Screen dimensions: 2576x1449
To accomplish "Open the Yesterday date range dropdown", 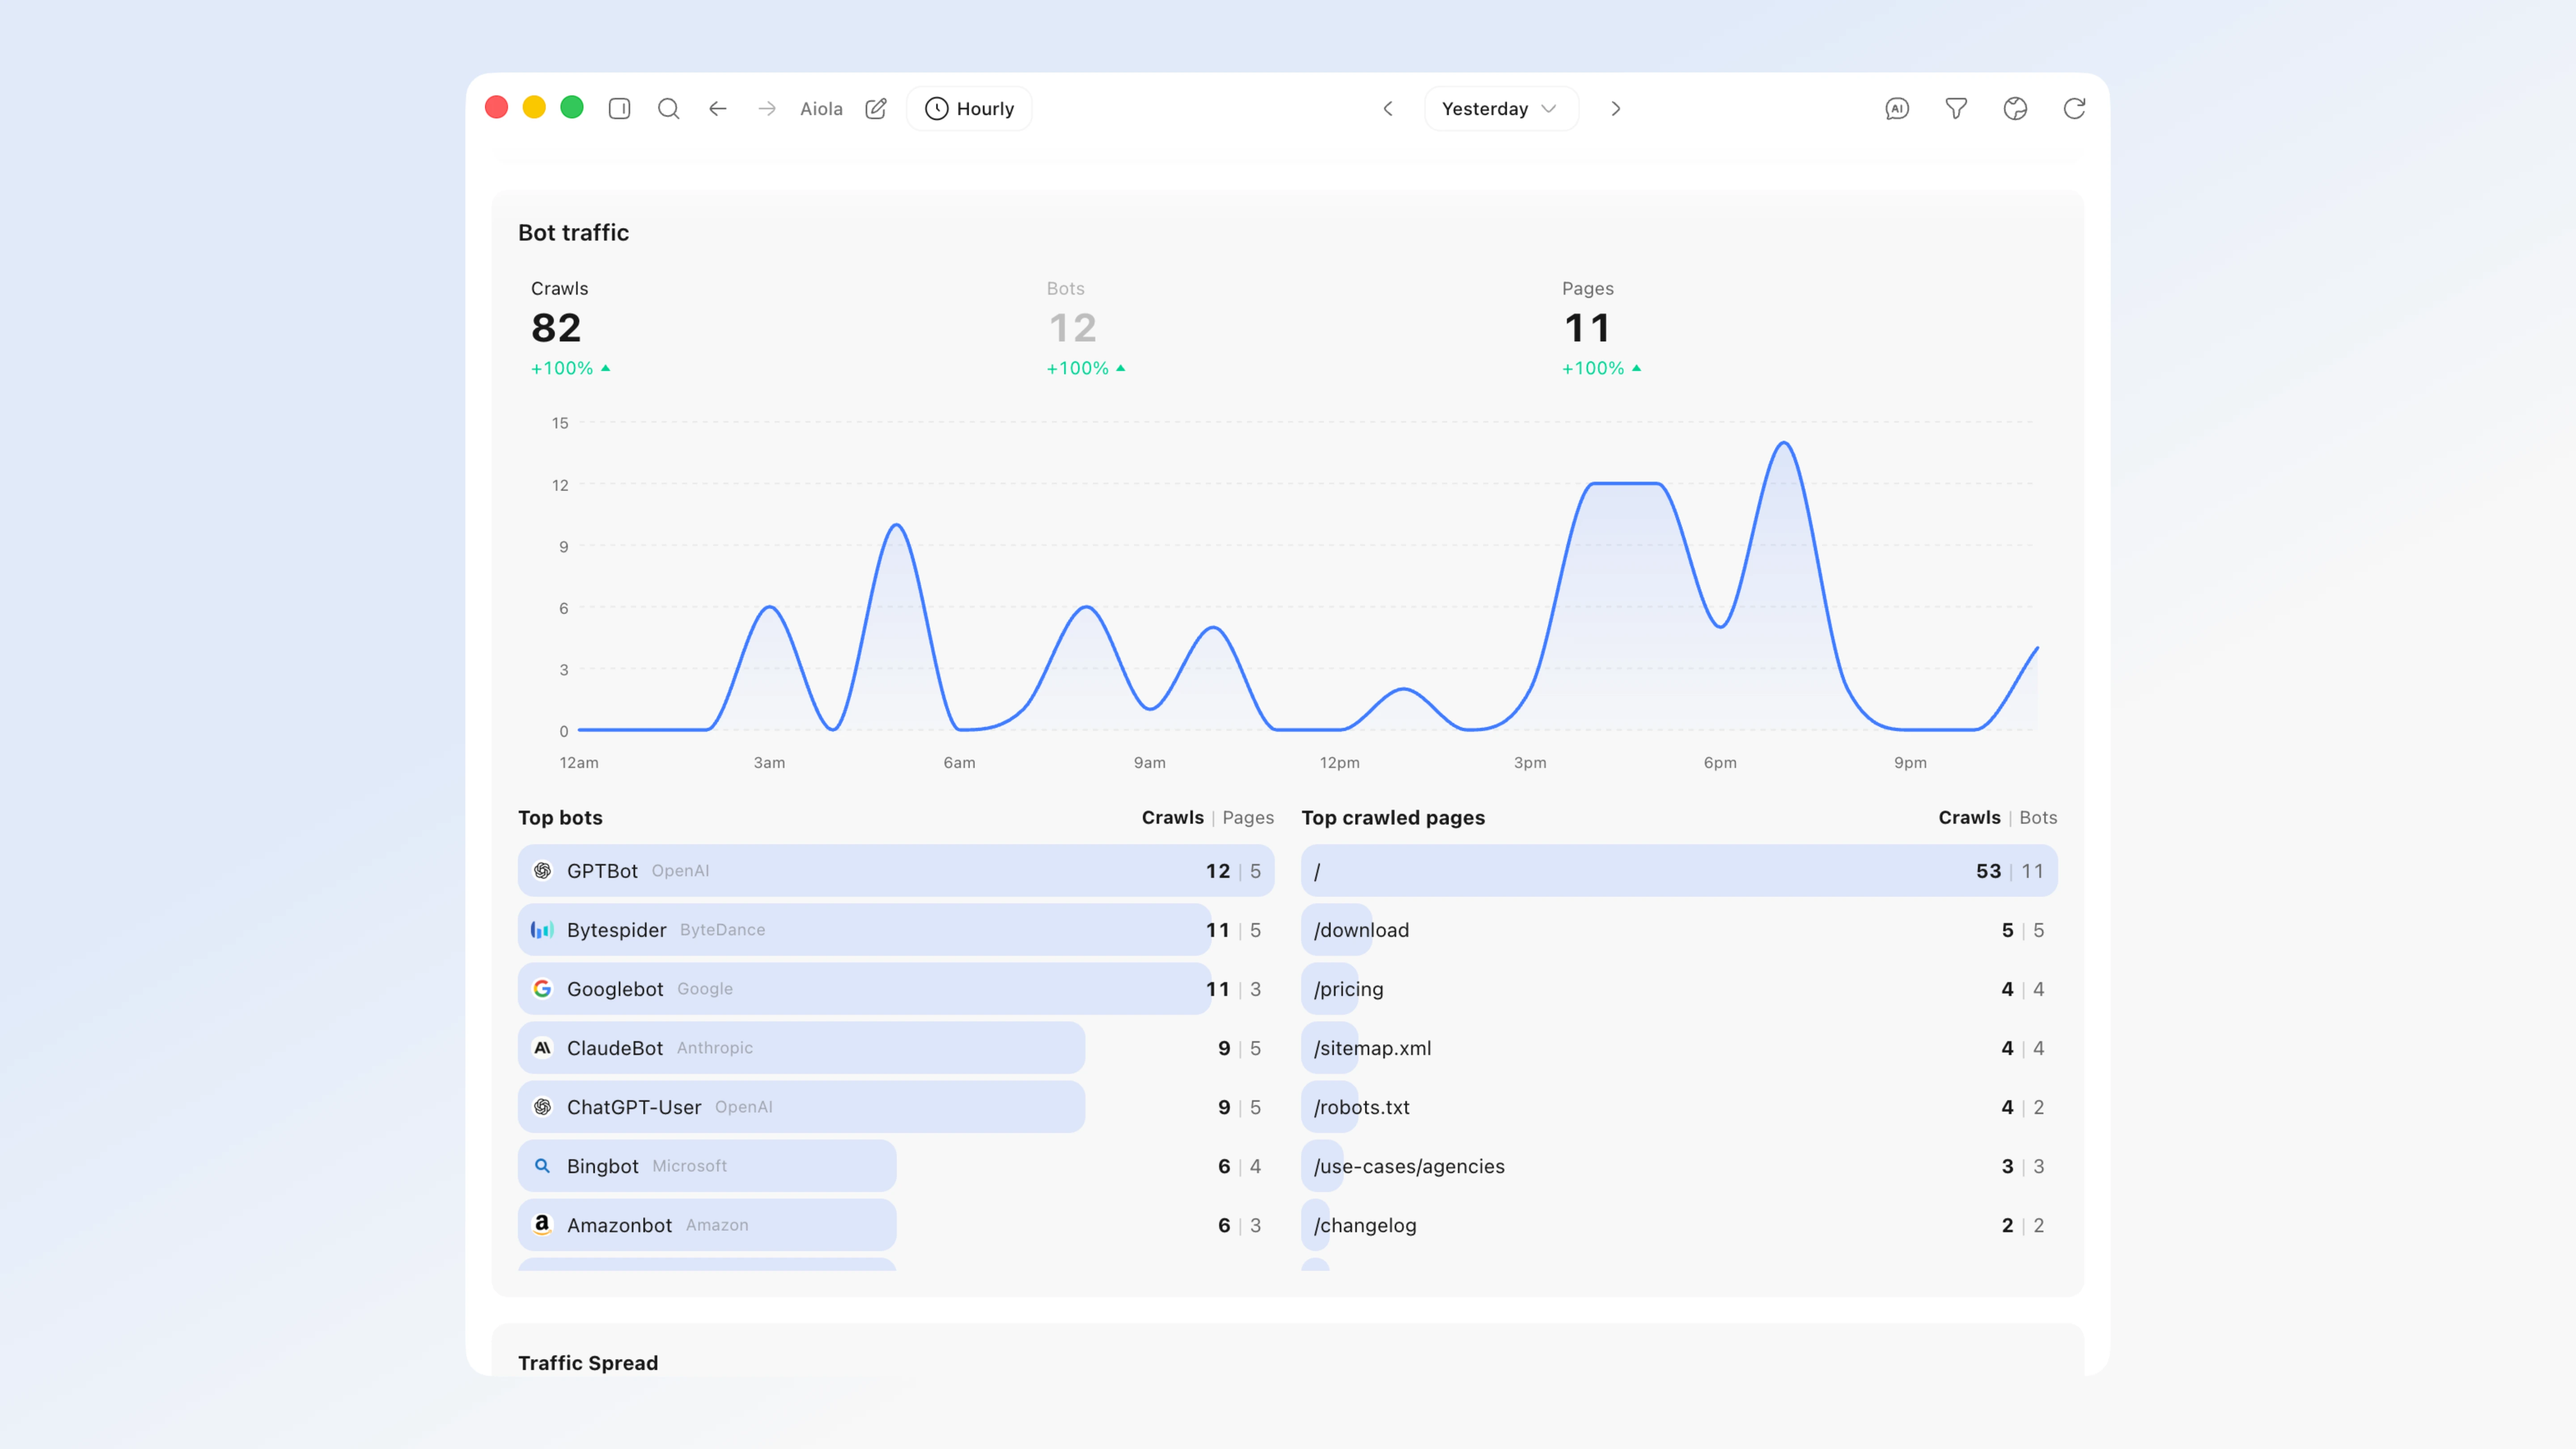I will (1501, 108).
